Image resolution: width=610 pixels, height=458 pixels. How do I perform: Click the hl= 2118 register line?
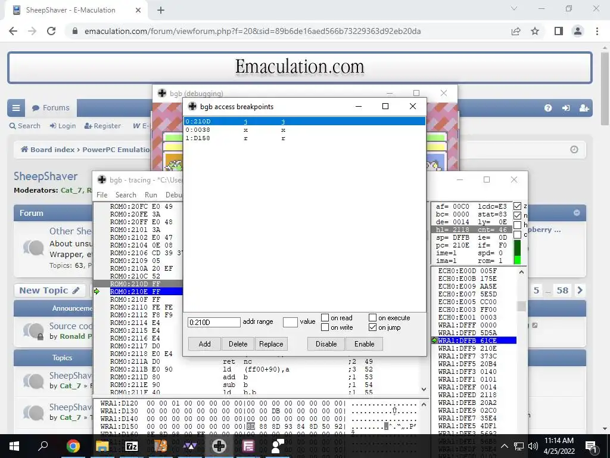(x=472, y=230)
